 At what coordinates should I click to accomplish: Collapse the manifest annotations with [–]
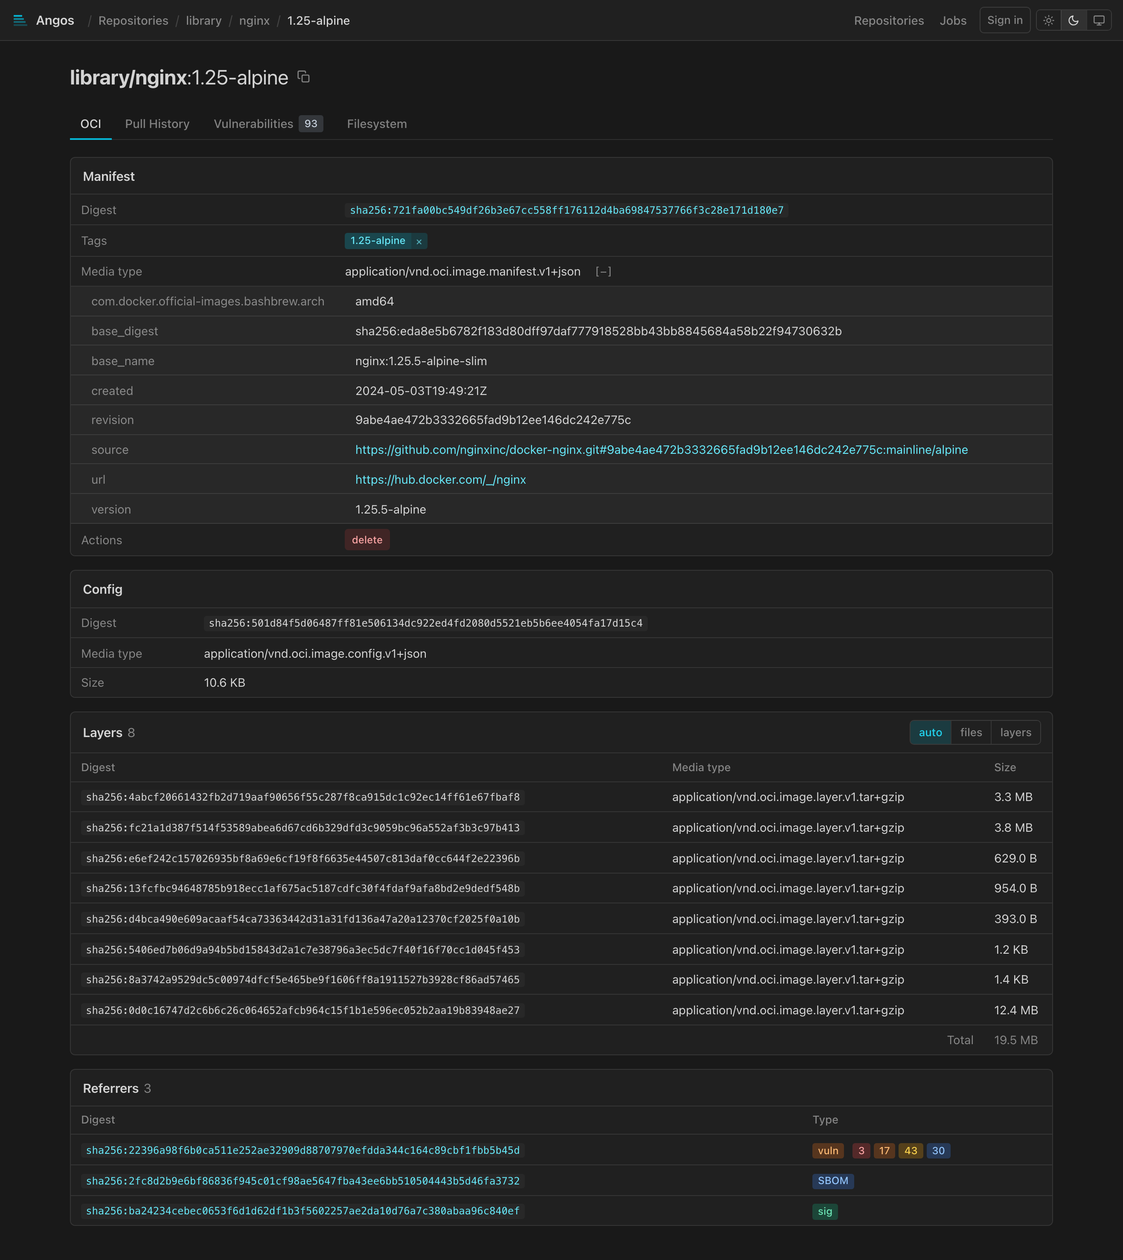pyautogui.click(x=603, y=271)
